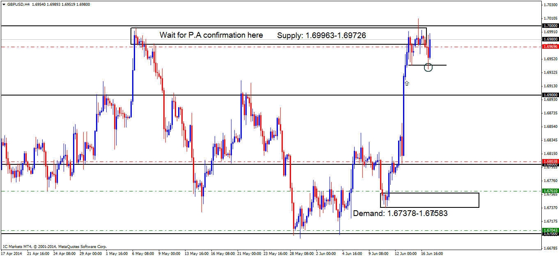Image resolution: width=559 pixels, height=257 pixels.
Task: Click the 'Wait for P.A confirmation here' note
Action: (x=211, y=35)
